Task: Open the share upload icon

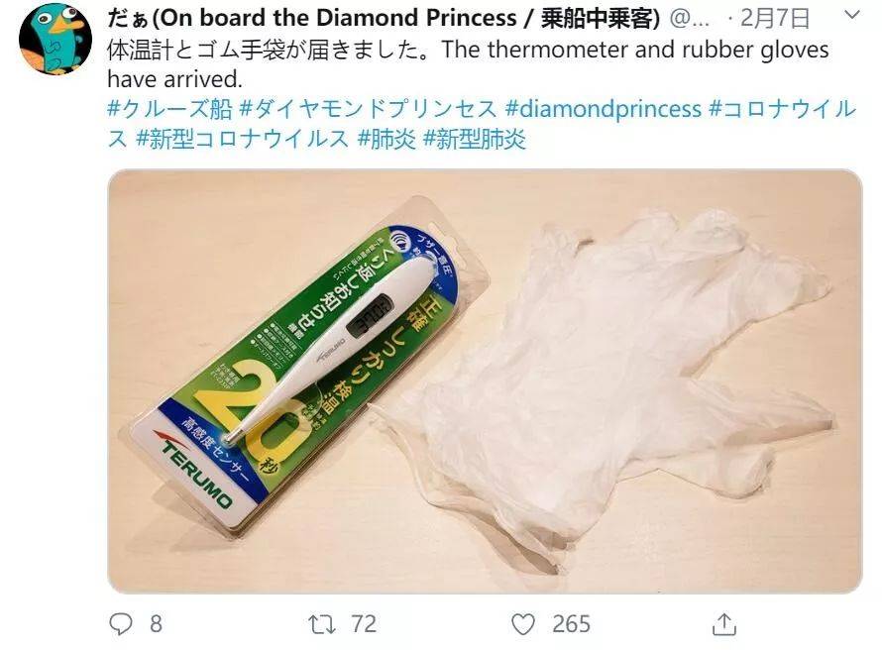Action: tap(724, 624)
